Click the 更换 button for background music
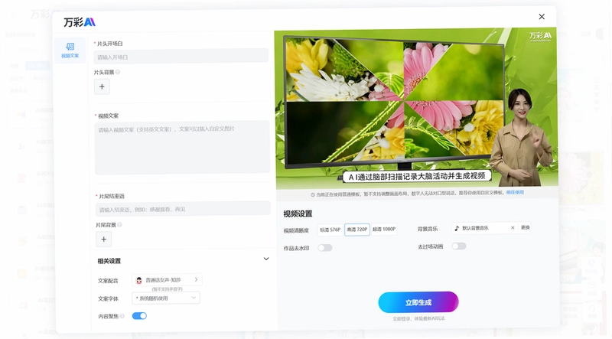The image size is (612, 339). [526, 228]
